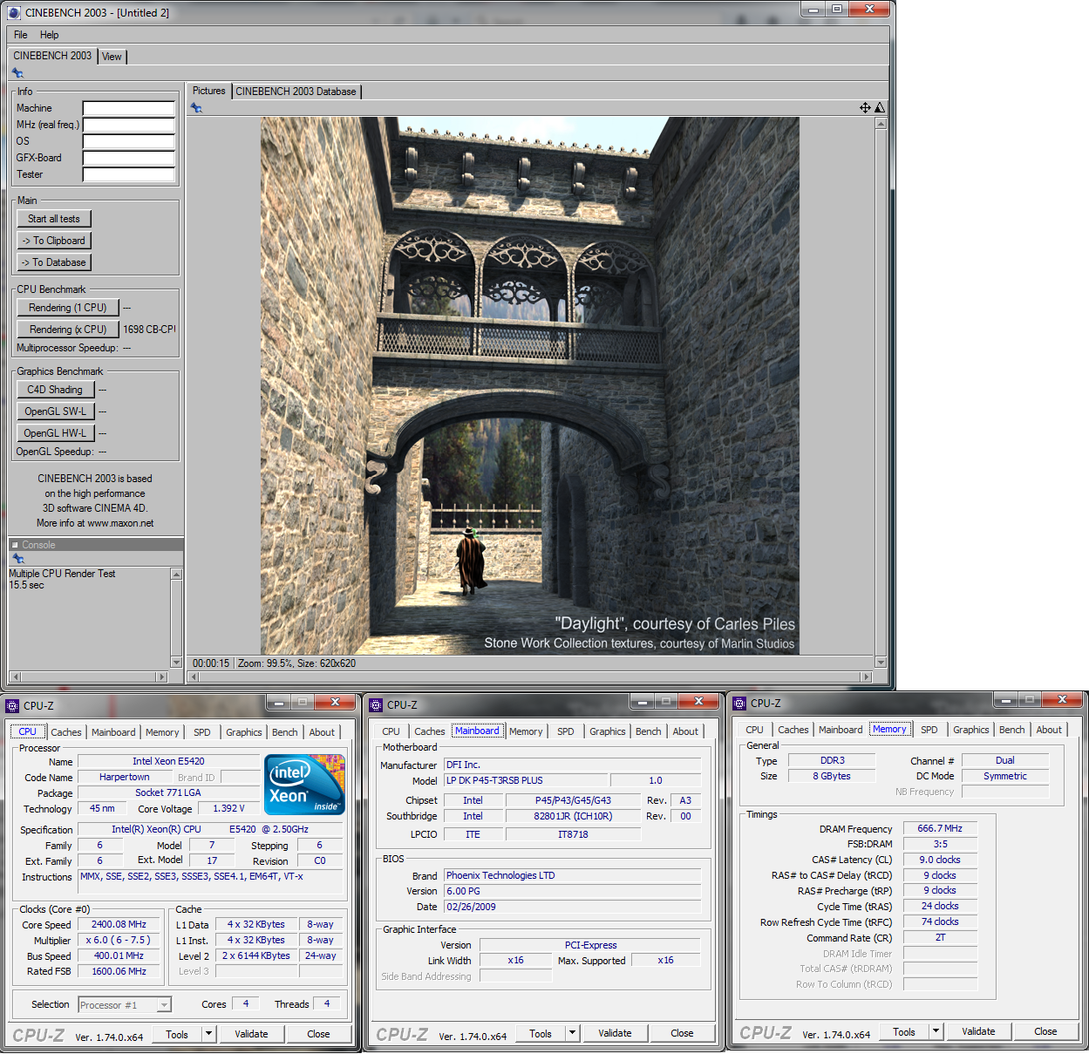The image size is (1089, 1054).
Task: Click the Intel Xeon E5420 name field
Action: pyautogui.click(x=168, y=762)
